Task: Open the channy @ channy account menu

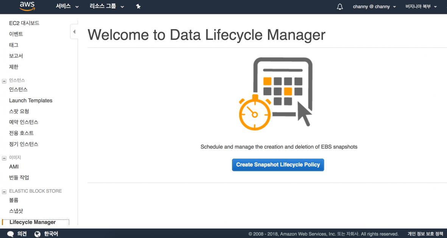Action: (374, 7)
